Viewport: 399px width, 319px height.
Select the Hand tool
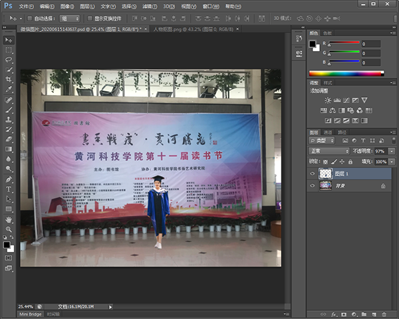point(9,219)
